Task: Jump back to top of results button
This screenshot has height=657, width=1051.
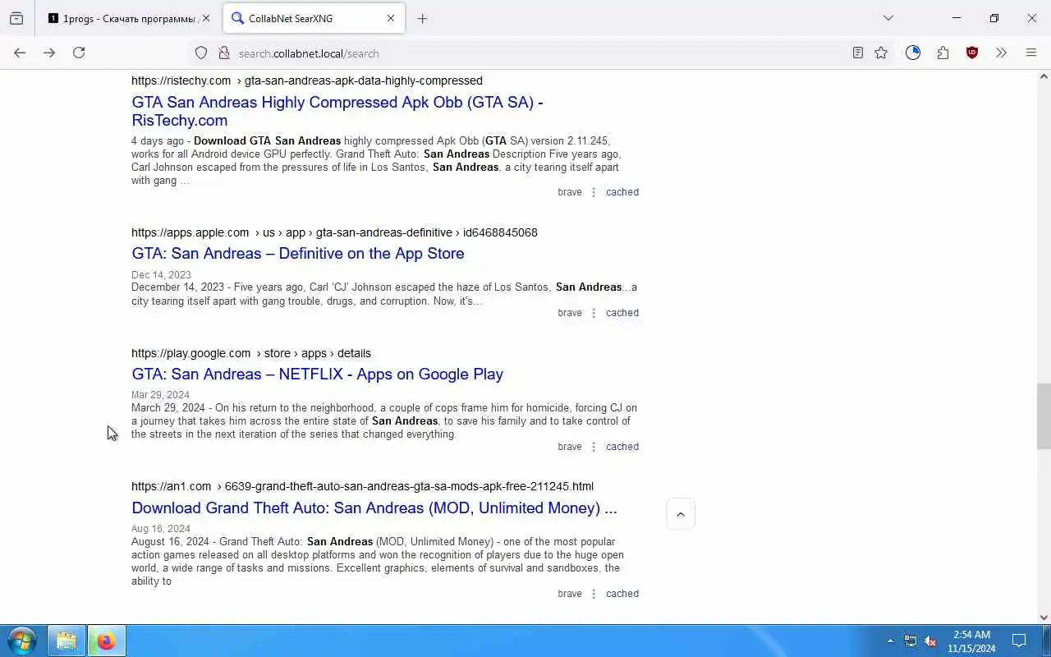Action: click(681, 514)
